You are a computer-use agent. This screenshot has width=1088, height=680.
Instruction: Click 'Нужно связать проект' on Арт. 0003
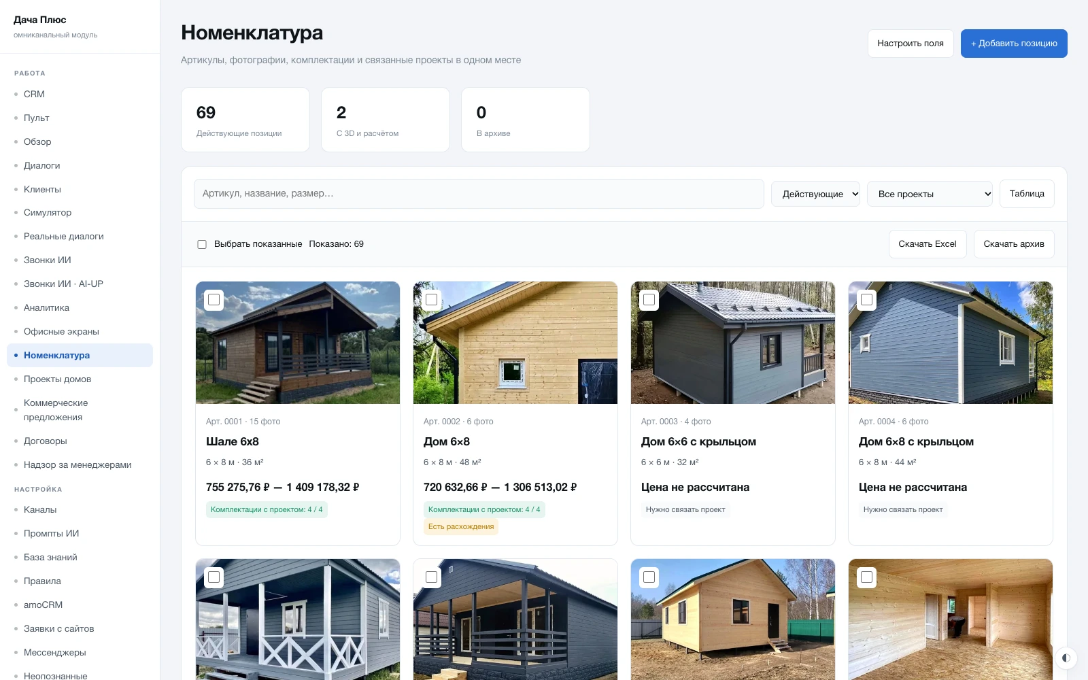point(685,510)
